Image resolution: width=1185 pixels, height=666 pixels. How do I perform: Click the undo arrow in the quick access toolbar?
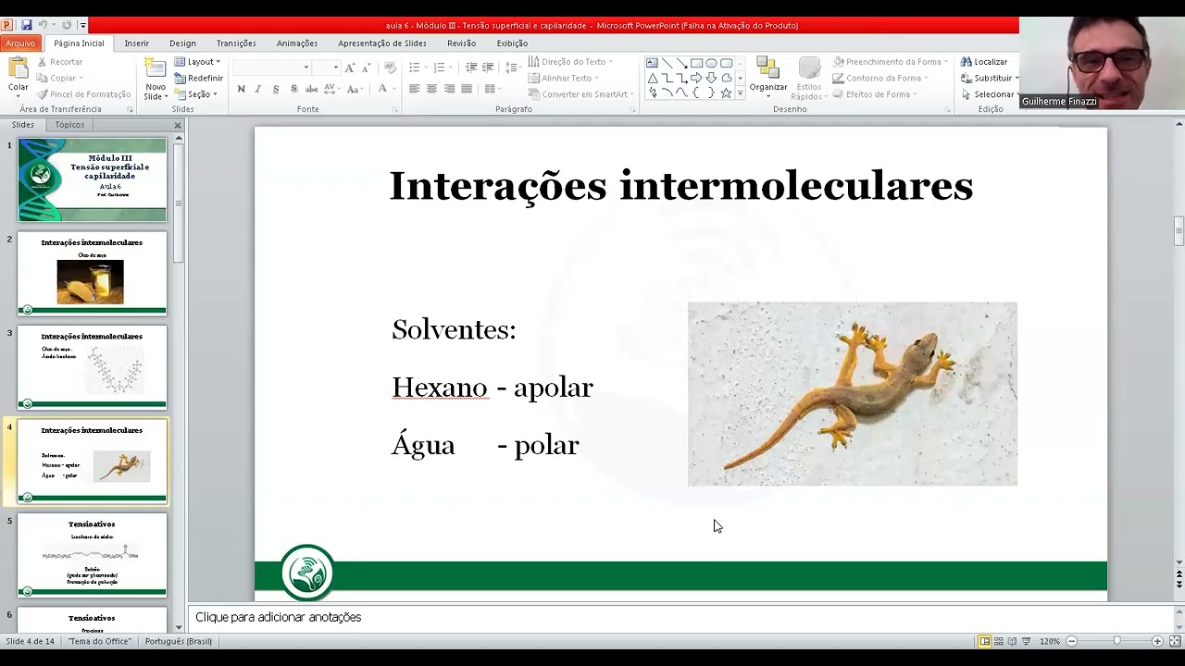click(42, 25)
